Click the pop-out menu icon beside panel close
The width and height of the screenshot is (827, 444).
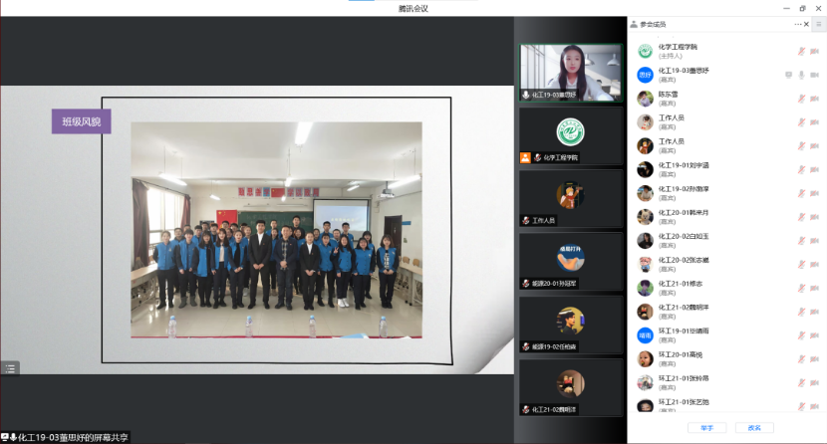pos(819,24)
